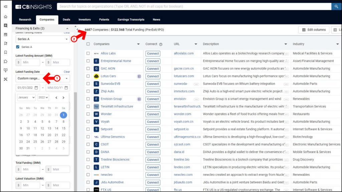
Task: Click the end date MM/DD/YY field
Action: coord(58,88)
